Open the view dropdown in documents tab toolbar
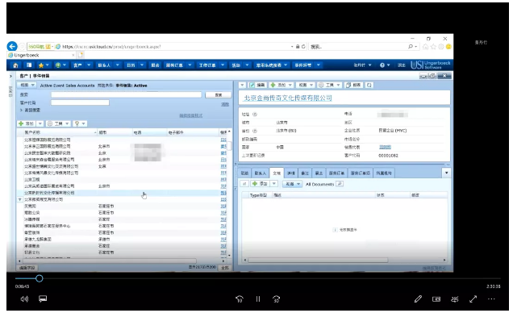The image size is (513, 313). tap(293, 184)
